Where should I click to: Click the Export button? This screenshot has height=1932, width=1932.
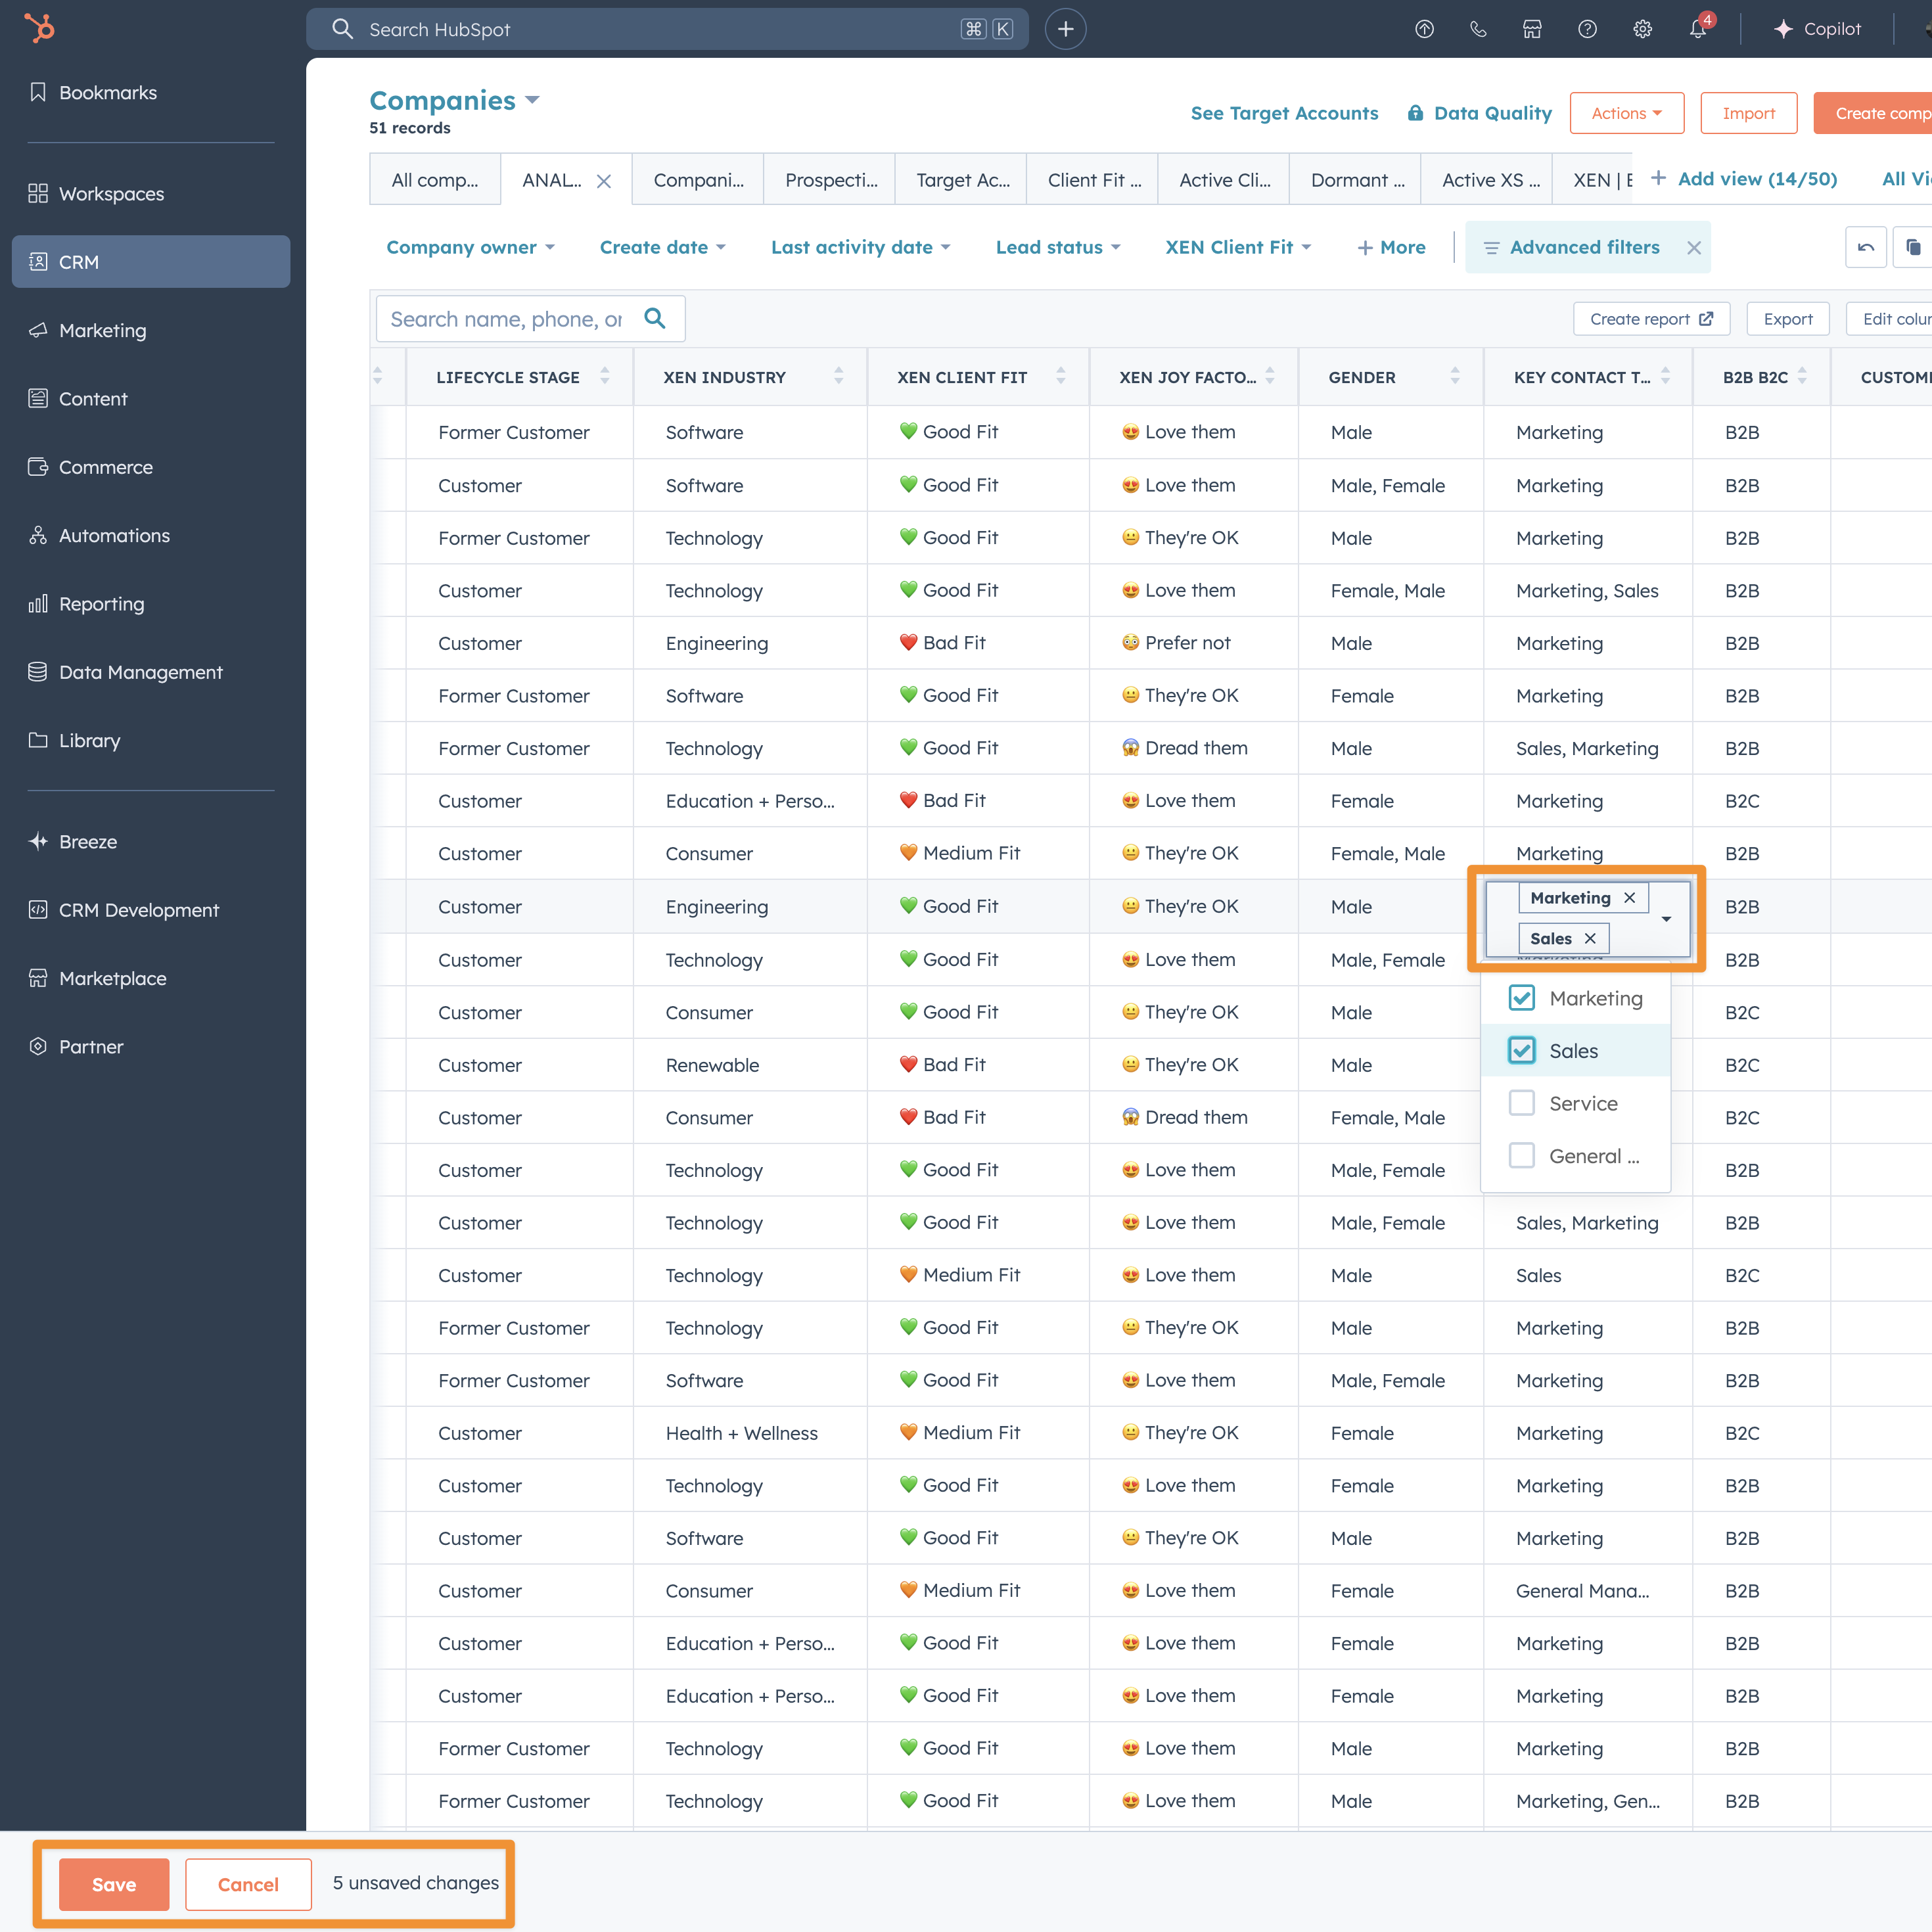point(1787,319)
